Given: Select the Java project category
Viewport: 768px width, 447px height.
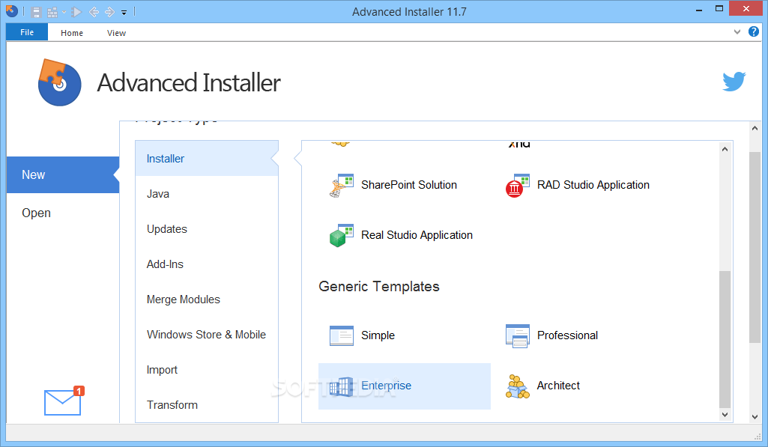Looking at the screenshot, I should click(x=207, y=194).
